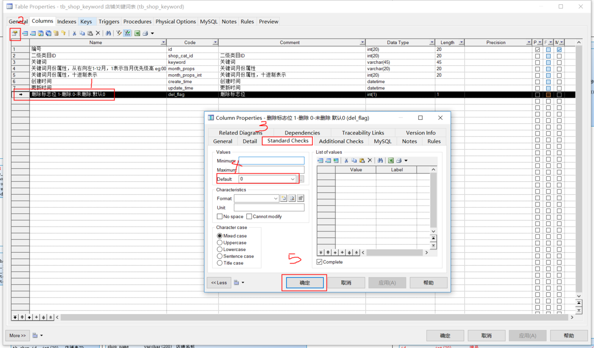Open Name column header filter arrow
Image resolution: width=594 pixels, height=348 pixels.
(x=163, y=43)
